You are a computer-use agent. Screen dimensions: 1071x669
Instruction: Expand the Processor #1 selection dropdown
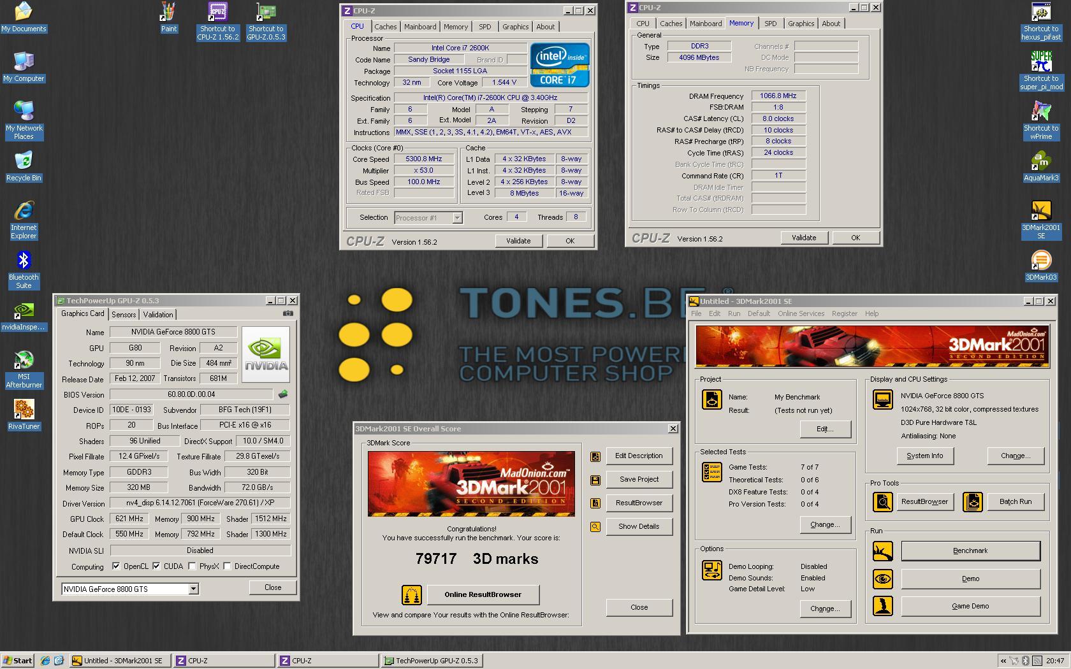(457, 218)
